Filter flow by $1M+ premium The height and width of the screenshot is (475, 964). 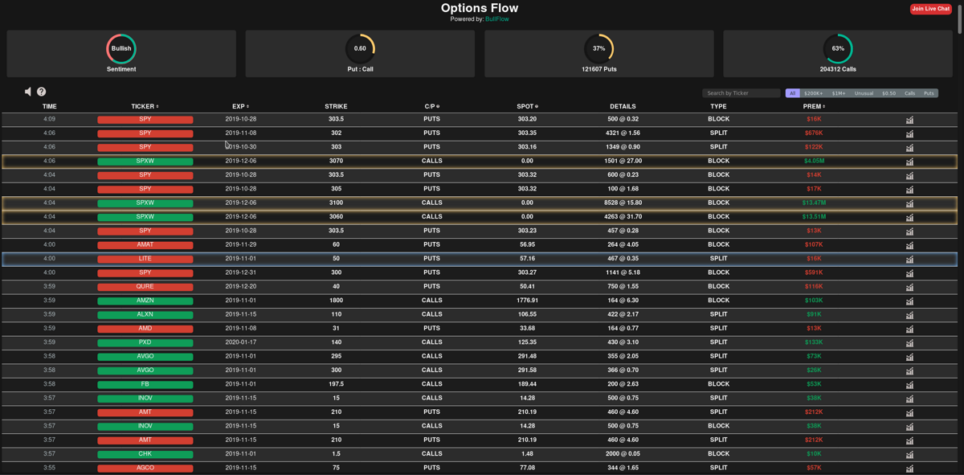tap(839, 93)
